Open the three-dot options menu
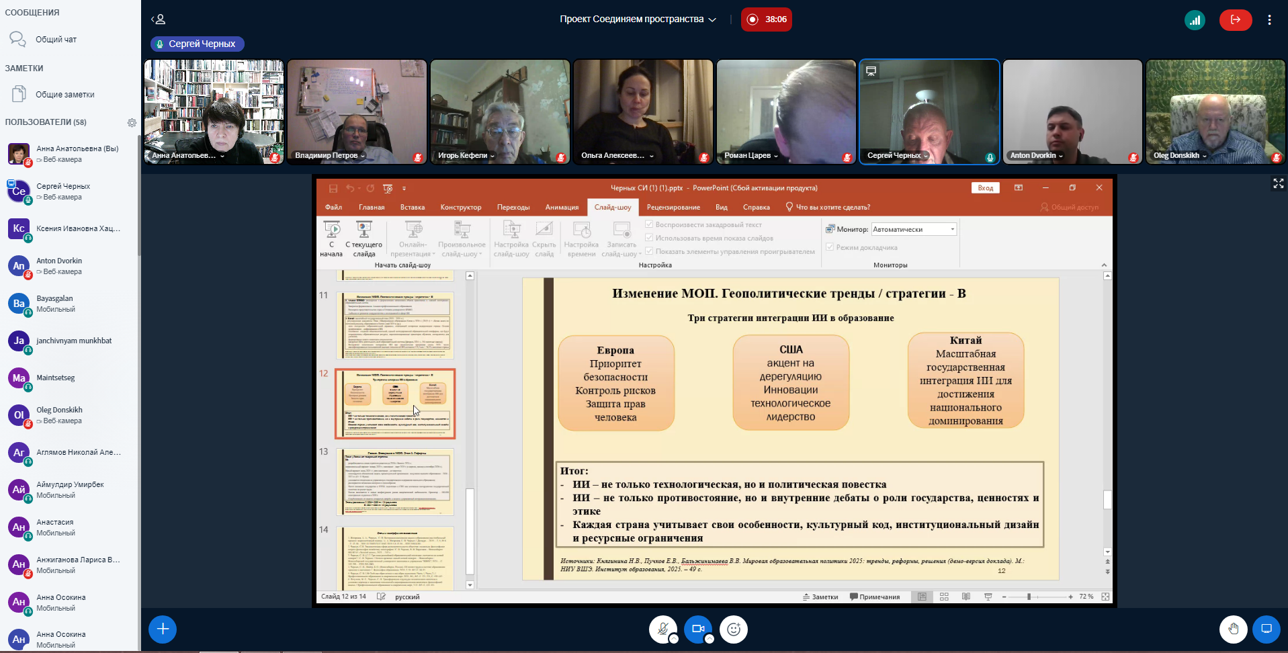The image size is (1288, 653). pos(1269,19)
